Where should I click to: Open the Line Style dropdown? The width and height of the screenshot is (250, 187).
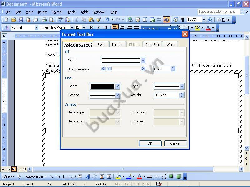pos(182,86)
